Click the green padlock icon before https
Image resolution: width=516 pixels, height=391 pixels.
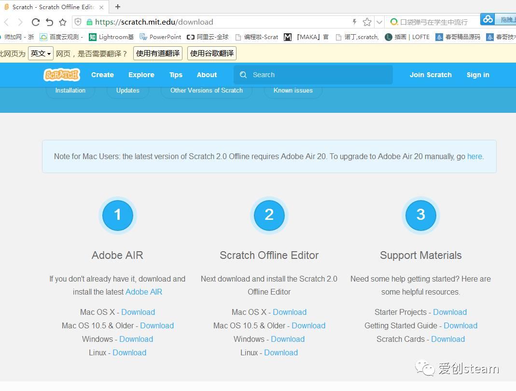point(89,22)
